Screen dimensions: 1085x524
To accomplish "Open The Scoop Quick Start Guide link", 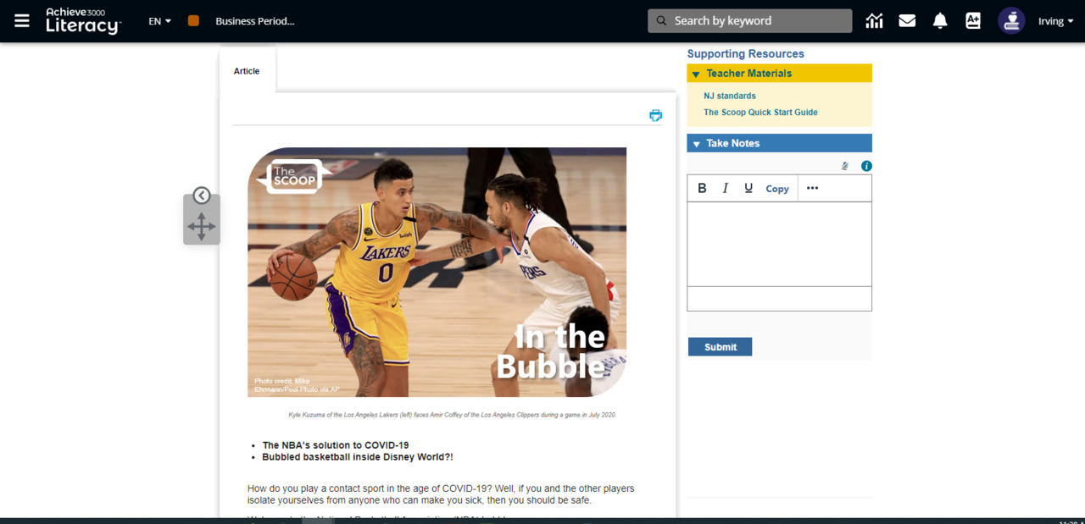I will [x=760, y=112].
